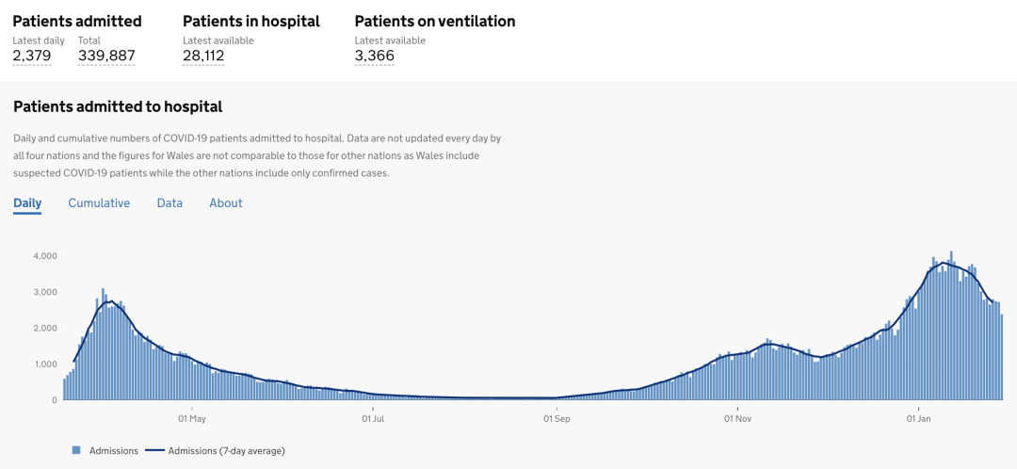This screenshot has height=469, width=1017.
Task: Click the total admitted figure 339,887
Action: coord(106,56)
